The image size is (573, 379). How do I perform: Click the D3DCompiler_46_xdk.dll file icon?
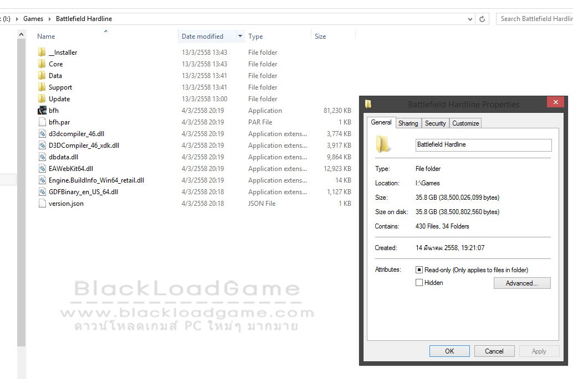pyautogui.click(x=42, y=145)
